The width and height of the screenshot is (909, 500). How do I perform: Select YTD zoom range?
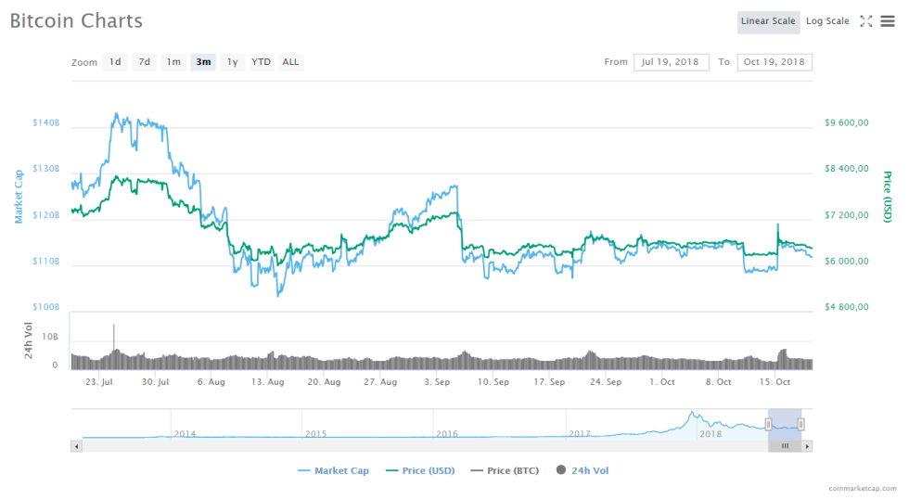262,62
